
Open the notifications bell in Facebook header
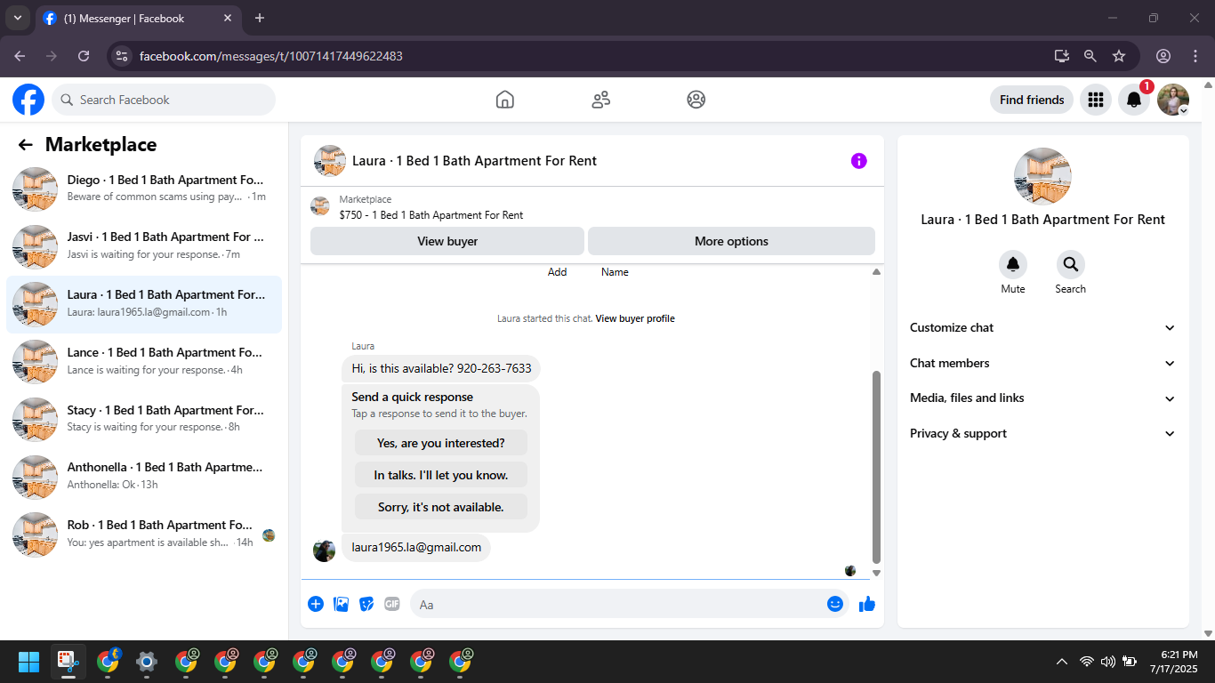point(1134,100)
